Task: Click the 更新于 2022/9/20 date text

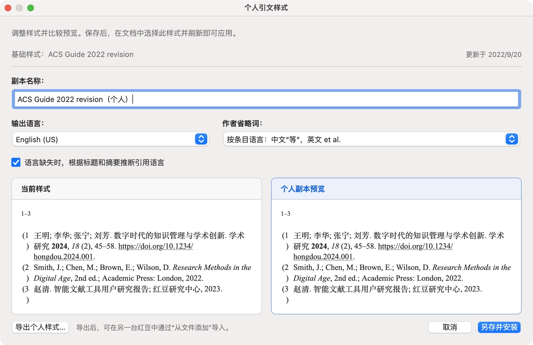Action: [x=494, y=54]
